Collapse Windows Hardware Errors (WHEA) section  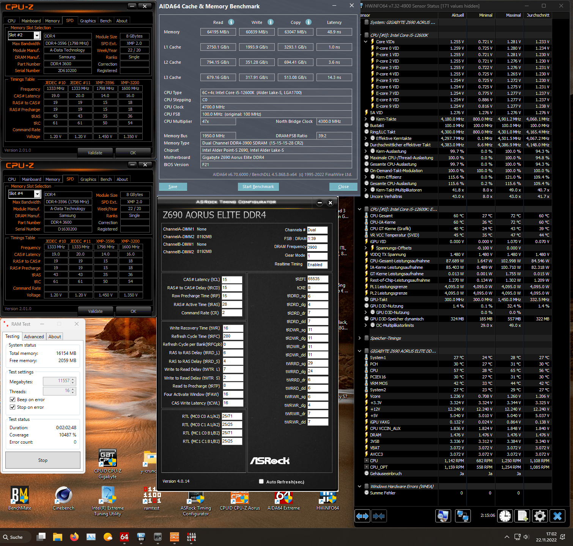pos(360,486)
